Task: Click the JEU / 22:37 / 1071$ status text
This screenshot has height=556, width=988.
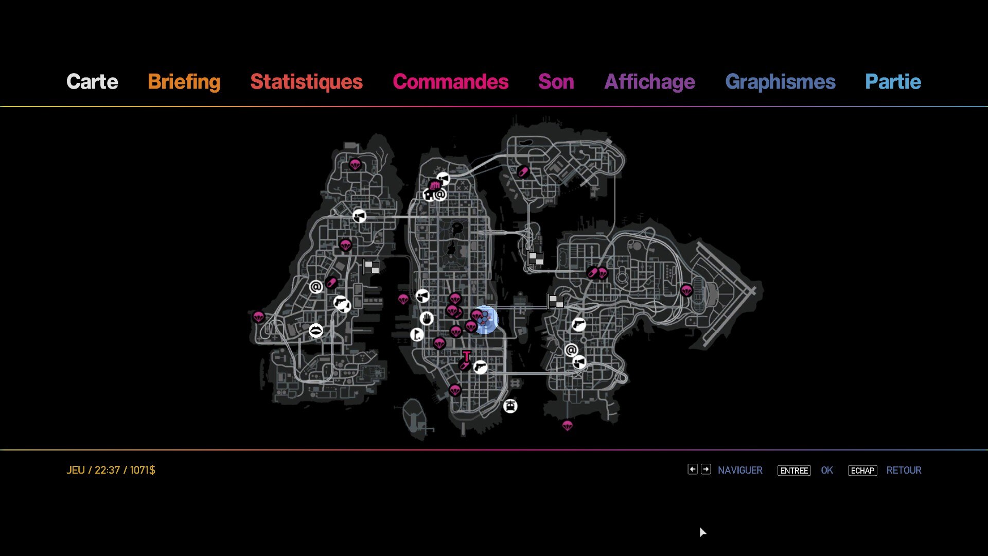Action: coord(111,470)
